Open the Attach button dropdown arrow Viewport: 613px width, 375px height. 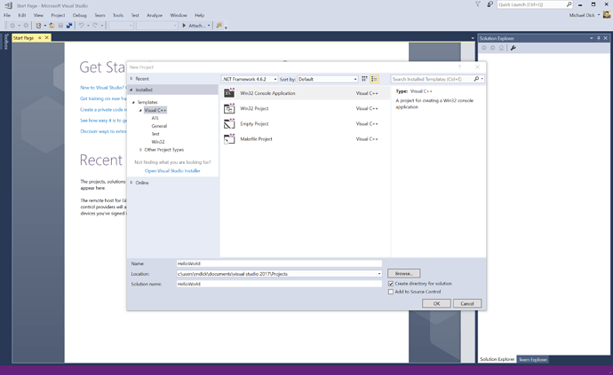[x=209, y=26]
